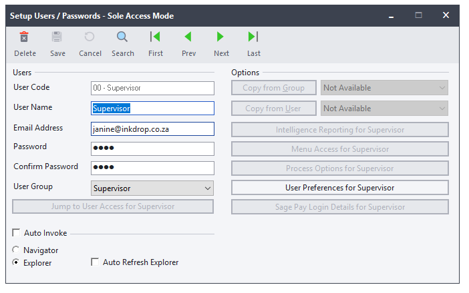
Task: Click the Save floppy disk icon
Action: point(57,37)
